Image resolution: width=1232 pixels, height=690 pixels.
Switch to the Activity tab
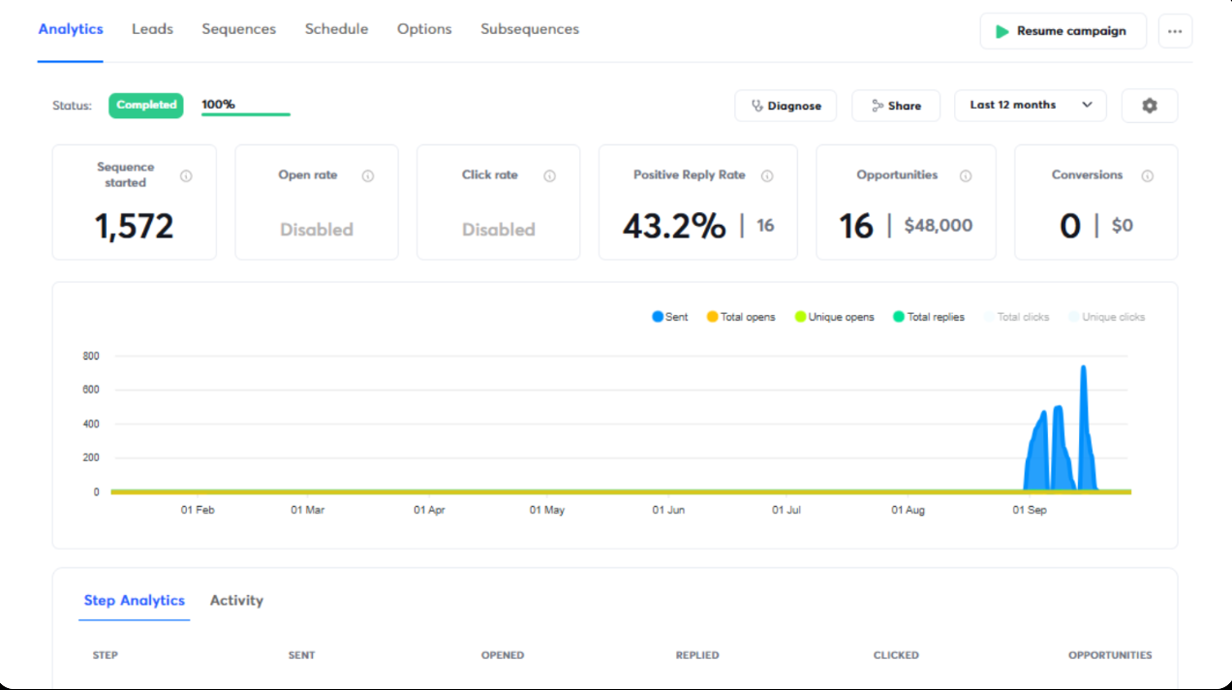pyautogui.click(x=236, y=600)
